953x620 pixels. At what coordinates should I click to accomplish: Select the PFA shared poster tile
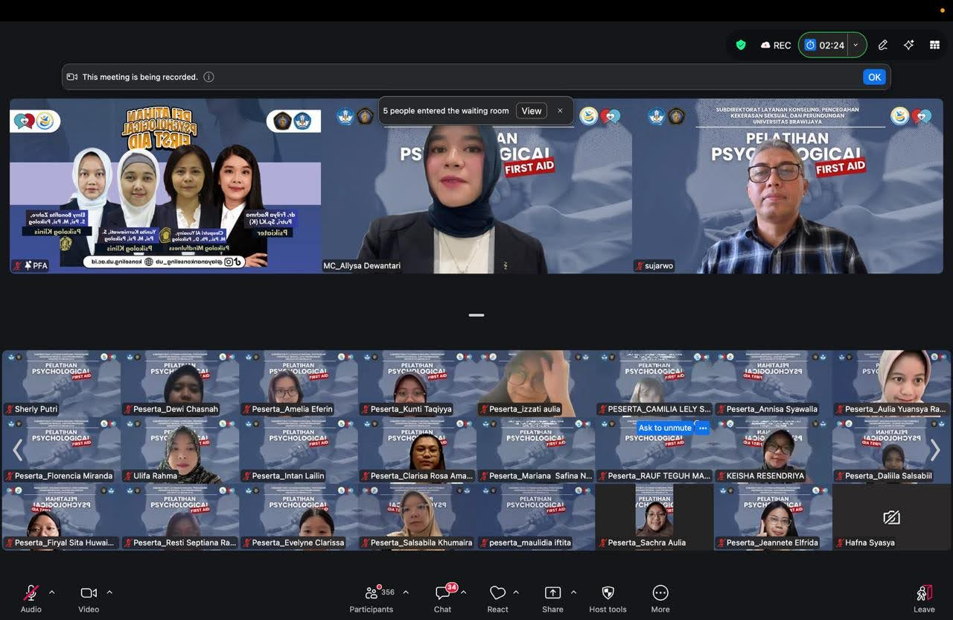165,186
